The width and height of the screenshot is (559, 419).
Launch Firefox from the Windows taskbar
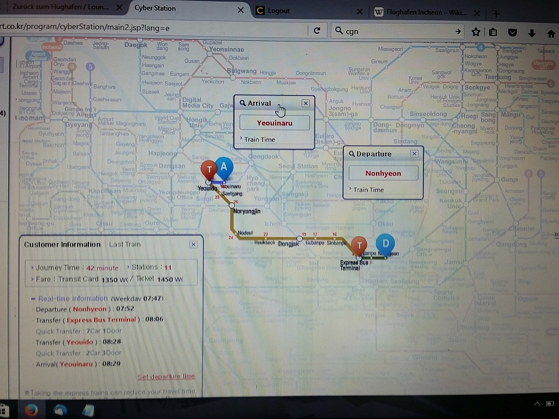tap(31, 410)
